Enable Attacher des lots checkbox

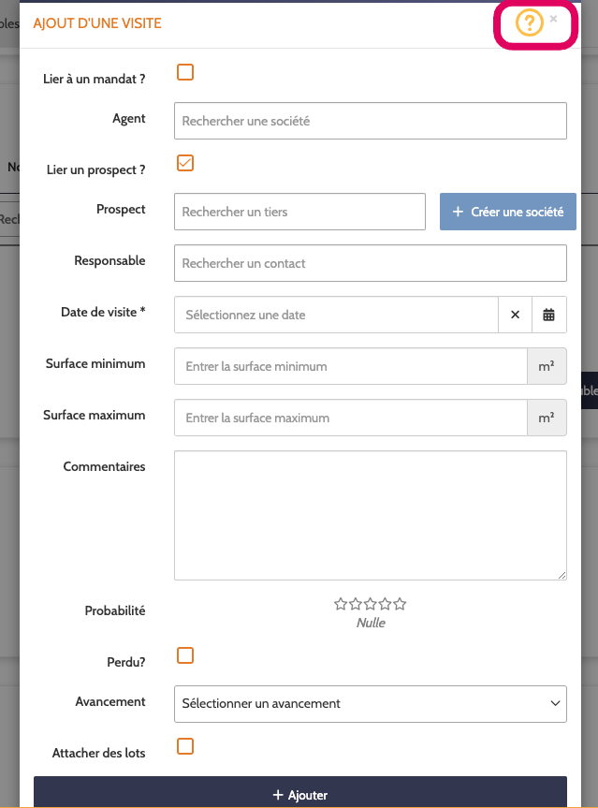point(185,746)
